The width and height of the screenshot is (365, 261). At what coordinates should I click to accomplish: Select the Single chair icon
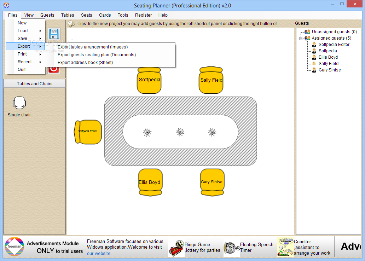click(19, 103)
